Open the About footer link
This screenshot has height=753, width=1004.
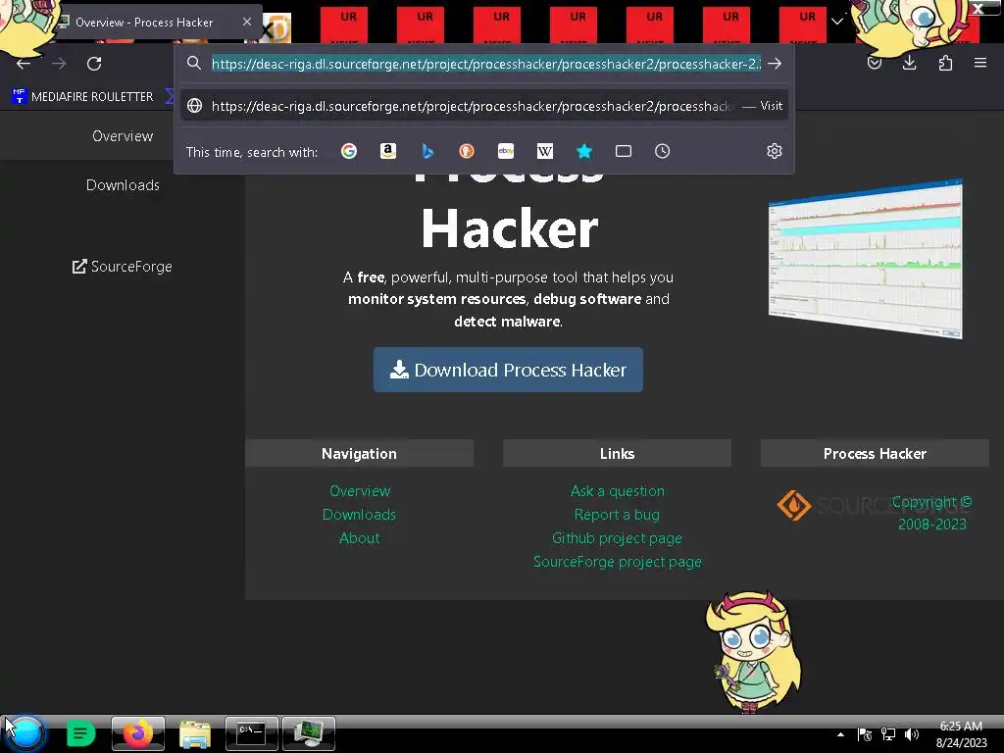tap(359, 538)
